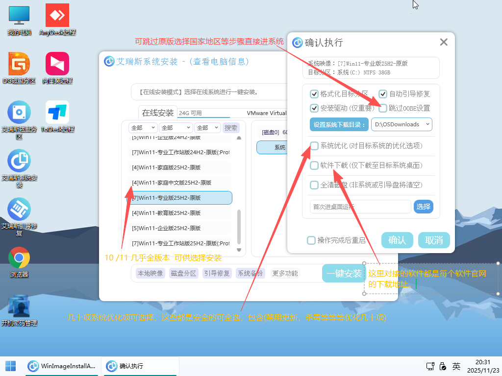Open the first 全部 filter dropdown
The width and height of the screenshot is (502, 376).
(143, 128)
